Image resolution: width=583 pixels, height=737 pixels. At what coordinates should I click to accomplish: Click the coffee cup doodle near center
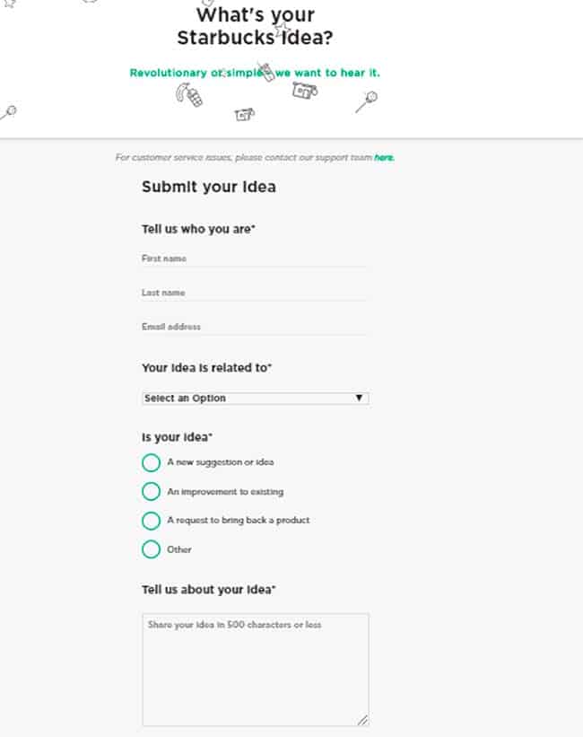click(244, 114)
